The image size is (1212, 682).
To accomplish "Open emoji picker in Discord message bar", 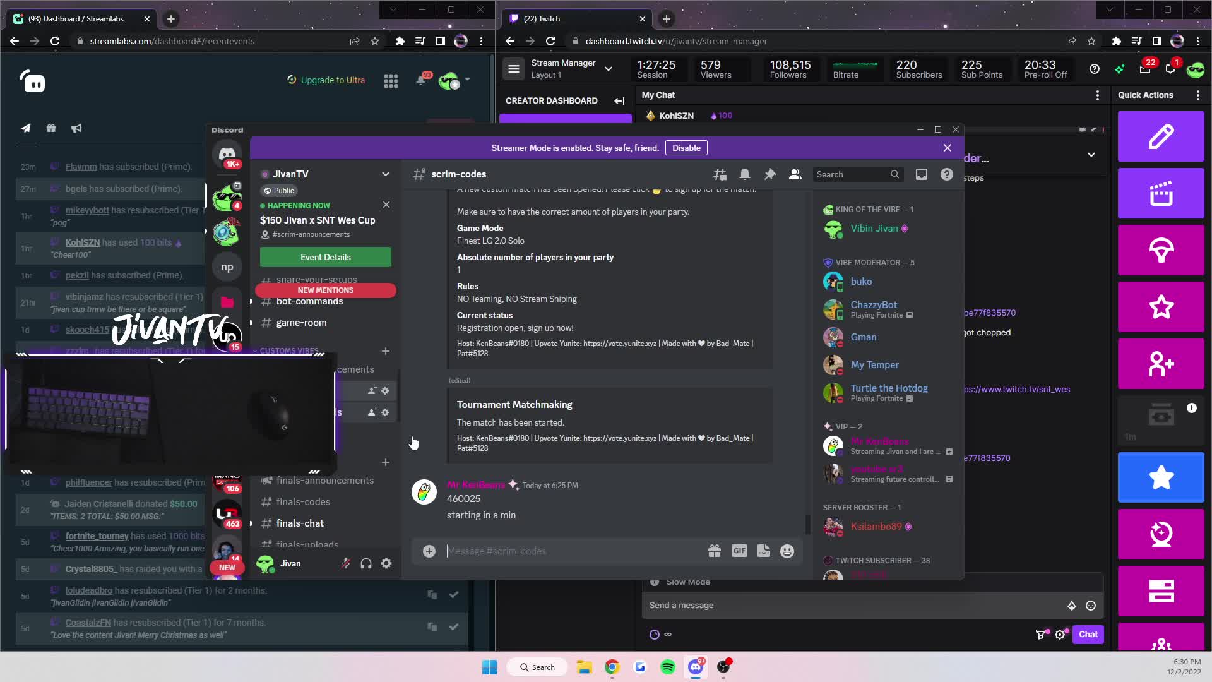I will coord(787,551).
